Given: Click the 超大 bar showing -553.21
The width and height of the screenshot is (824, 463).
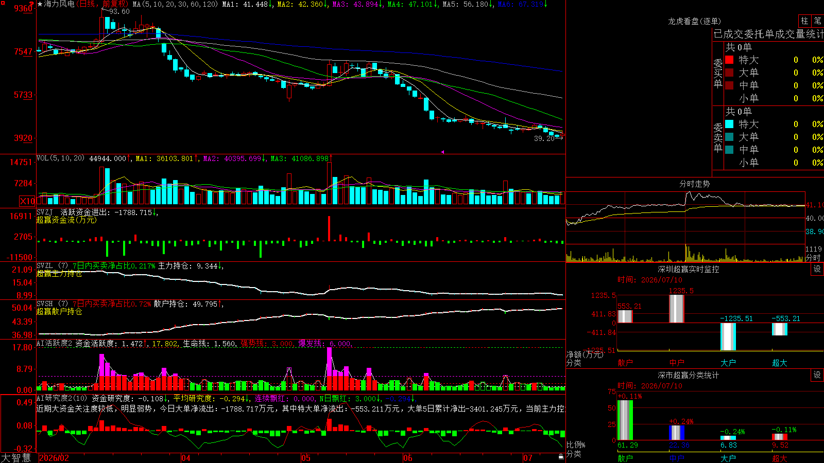Looking at the screenshot, I should click(780, 329).
